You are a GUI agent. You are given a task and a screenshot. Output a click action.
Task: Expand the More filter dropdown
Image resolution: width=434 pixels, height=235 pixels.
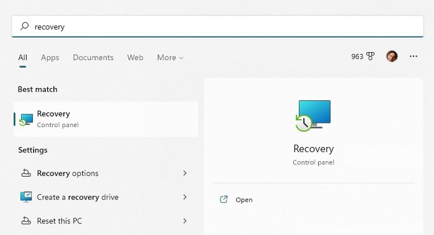click(x=170, y=57)
